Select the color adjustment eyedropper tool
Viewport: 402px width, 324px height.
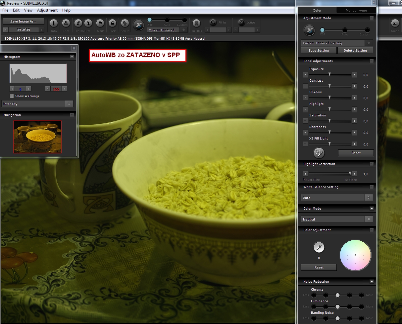point(319,247)
